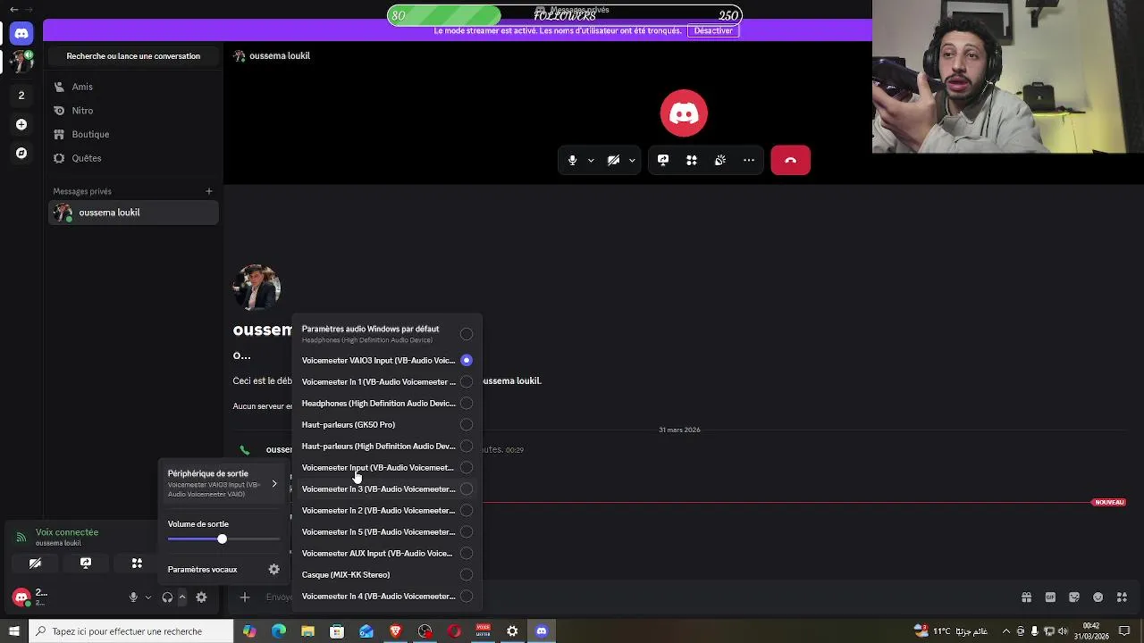
Task: Select Voicemeeter In 2 output device
Action: click(387, 511)
